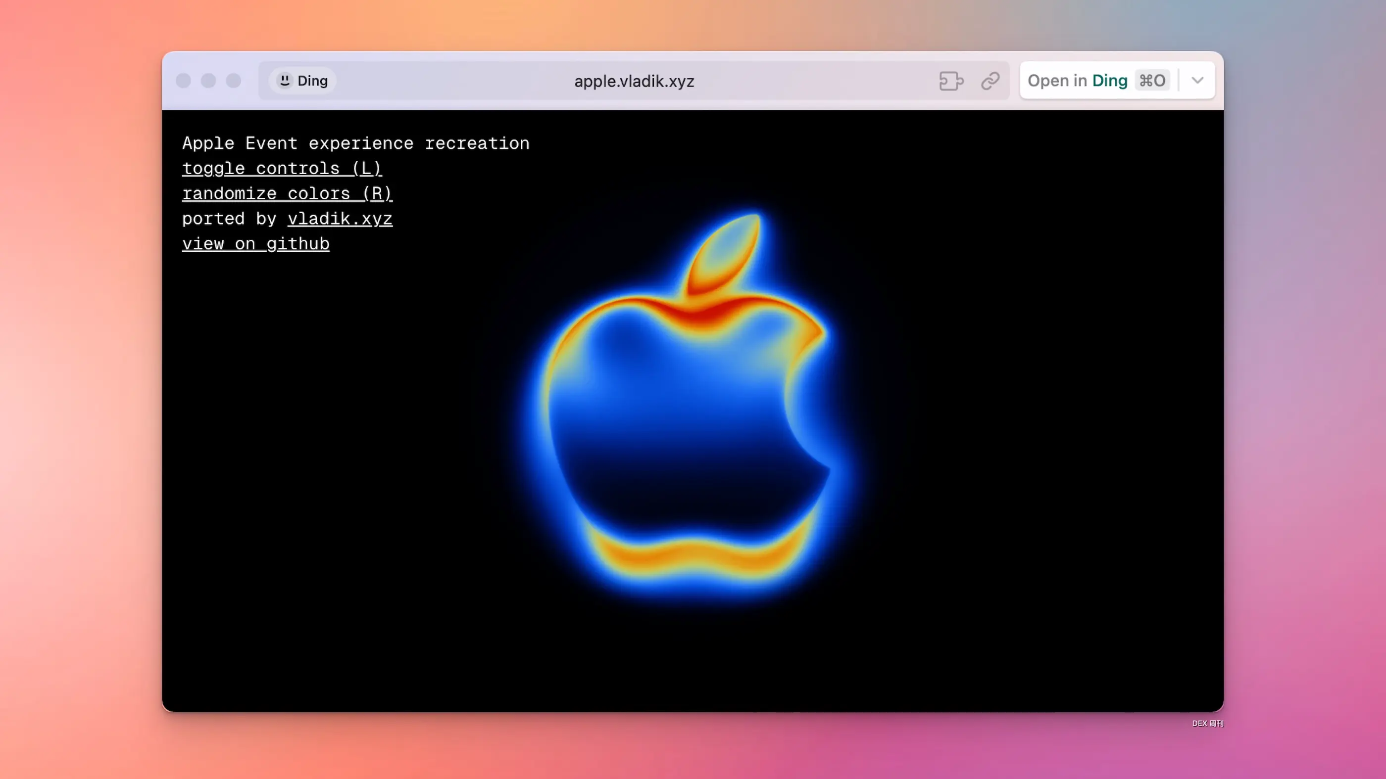Minimize the window with middle traffic light
This screenshot has height=779, width=1386.
click(208, 81)
